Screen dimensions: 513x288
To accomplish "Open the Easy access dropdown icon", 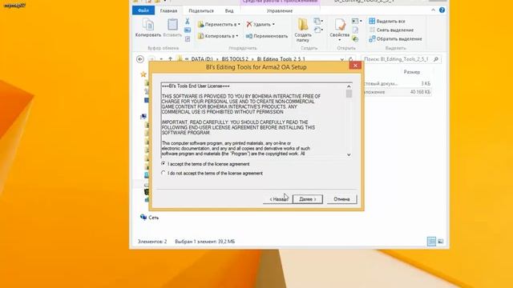I will click(x=318, y=30).
